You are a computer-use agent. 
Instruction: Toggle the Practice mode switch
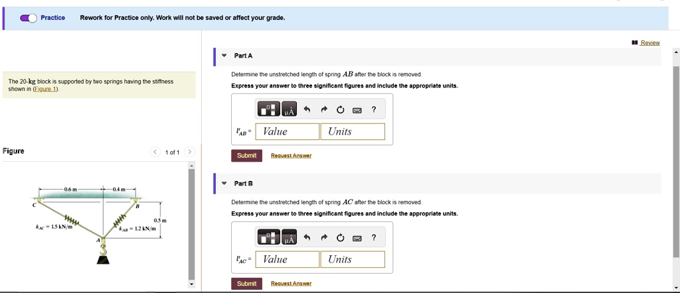pos(29,18)
